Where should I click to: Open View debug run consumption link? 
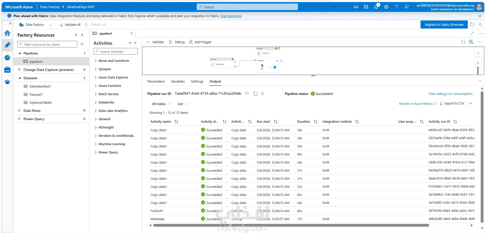[450, 94]
